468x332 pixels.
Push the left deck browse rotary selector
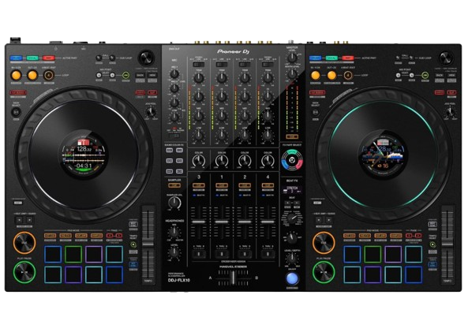click(x=146, y=58)
